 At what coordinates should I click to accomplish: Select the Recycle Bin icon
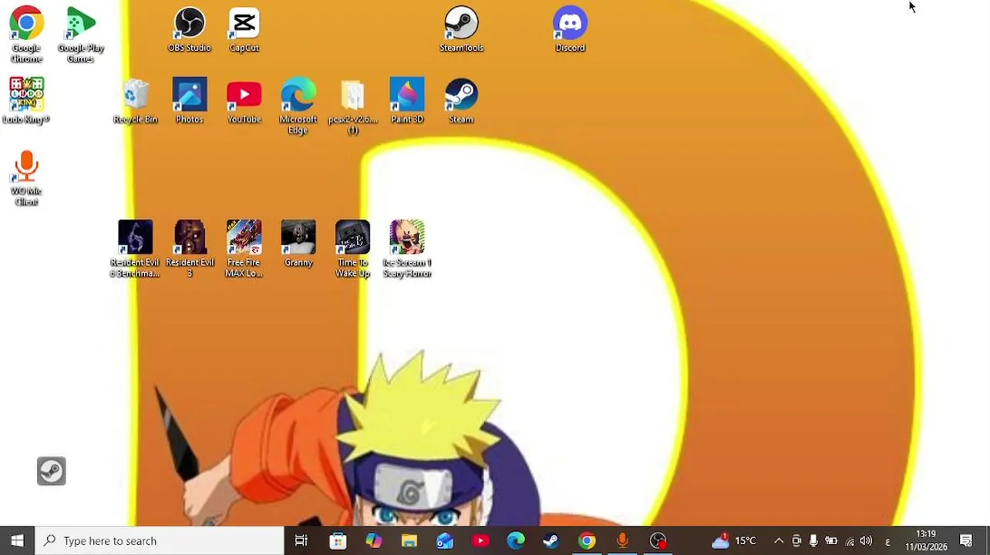[x=135, y=101]
